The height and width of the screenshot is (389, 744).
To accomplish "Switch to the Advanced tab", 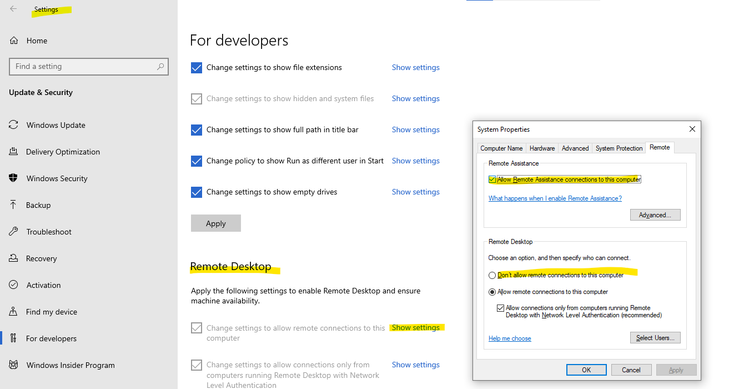I will point(575,148).
